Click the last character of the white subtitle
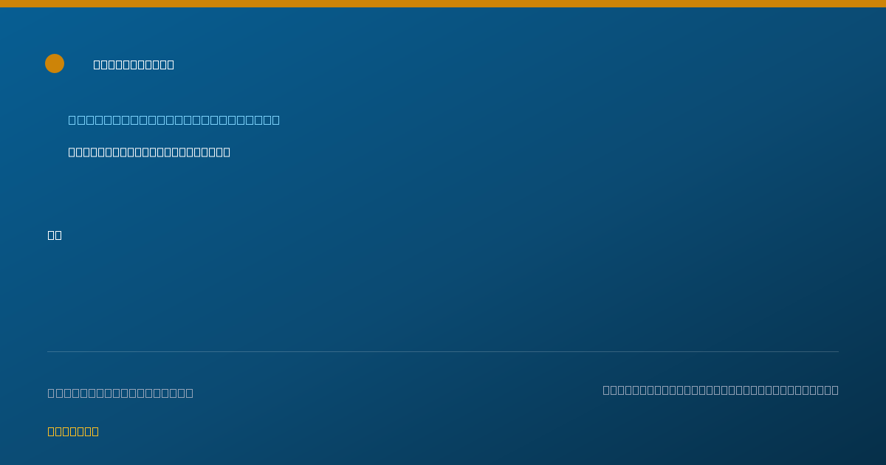The width and height of the screenshot is (886, 465). 226,152
